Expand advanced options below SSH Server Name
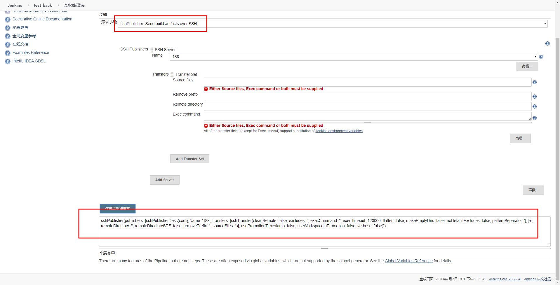The image size is (560, 285). [x=526, y=66]
